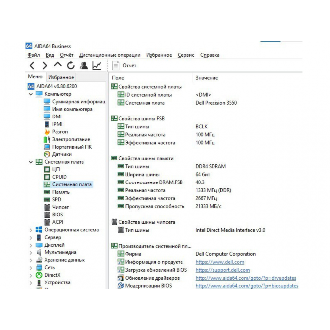Collapse the Компьютер tree node
This screenshot has height=330, width=330.
(31, 94)
